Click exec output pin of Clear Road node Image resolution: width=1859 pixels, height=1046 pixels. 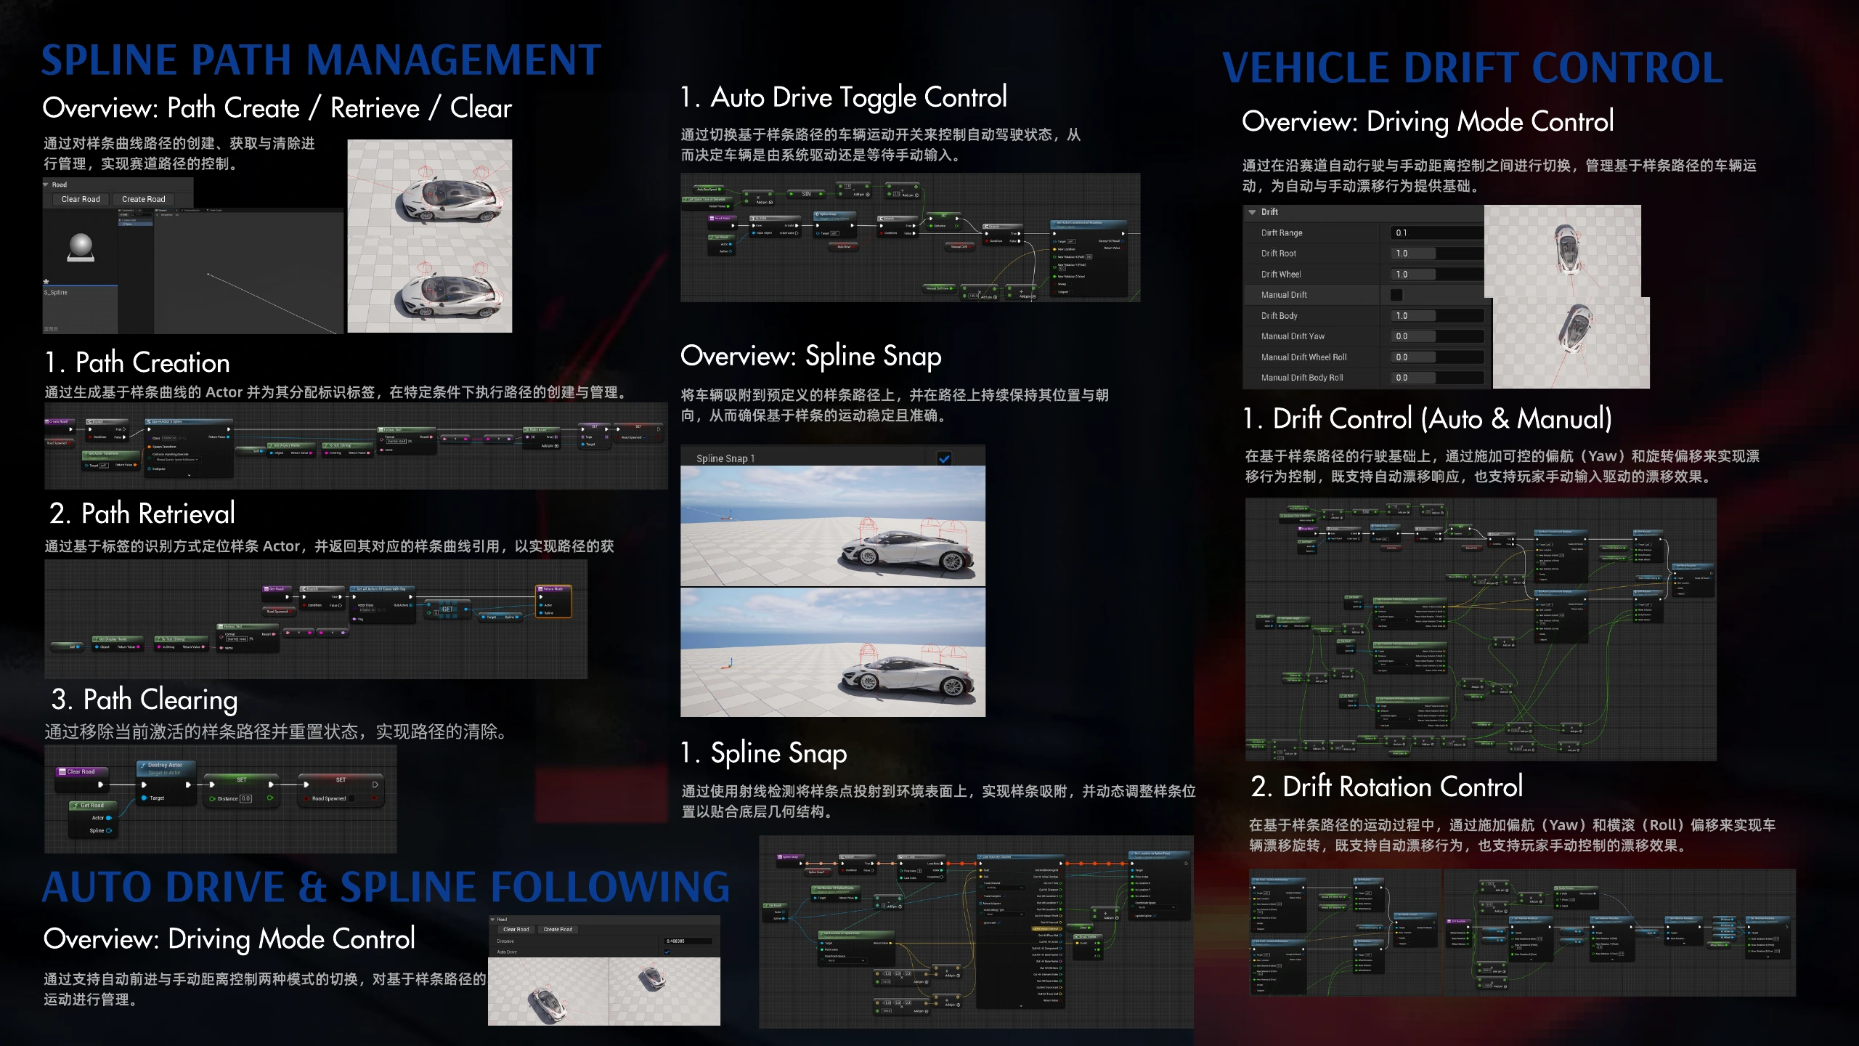coord(101,784)
